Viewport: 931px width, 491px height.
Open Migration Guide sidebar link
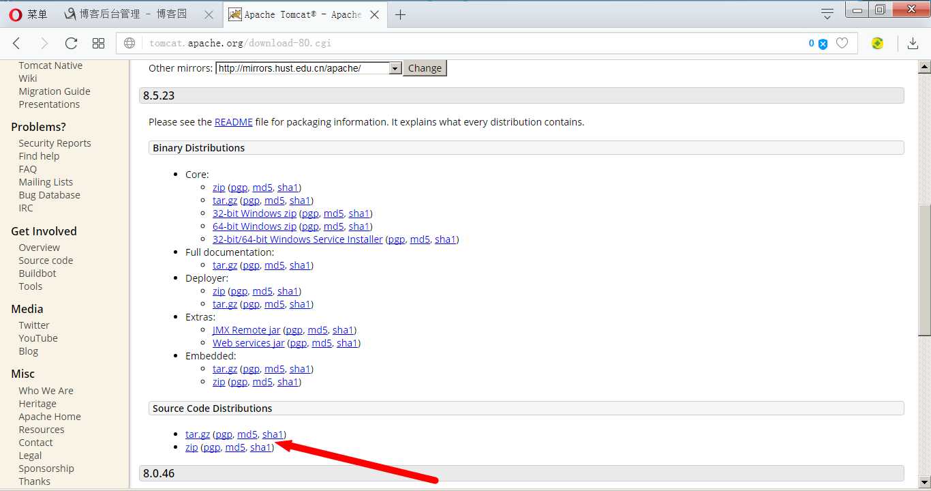coord(55,91)
